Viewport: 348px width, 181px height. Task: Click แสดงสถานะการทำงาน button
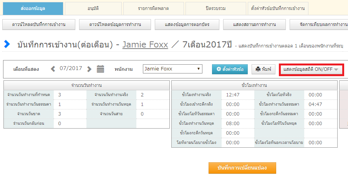click(255, 24)
